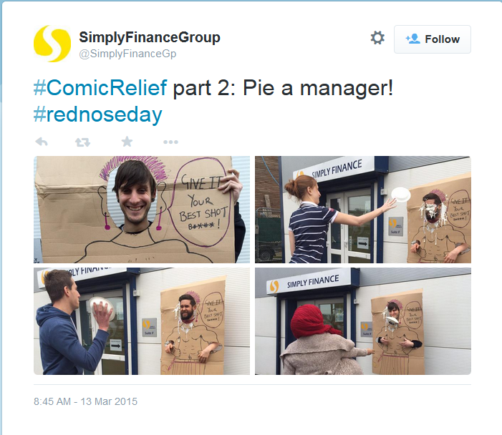The image size is (502, 435).
Task: Click the yellow SimplyFinanceGroup avatar logo
Action: click(x=52, y=44)
